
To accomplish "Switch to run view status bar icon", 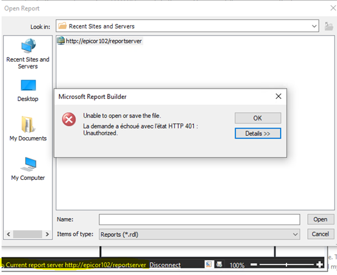I will click(219, 264).
